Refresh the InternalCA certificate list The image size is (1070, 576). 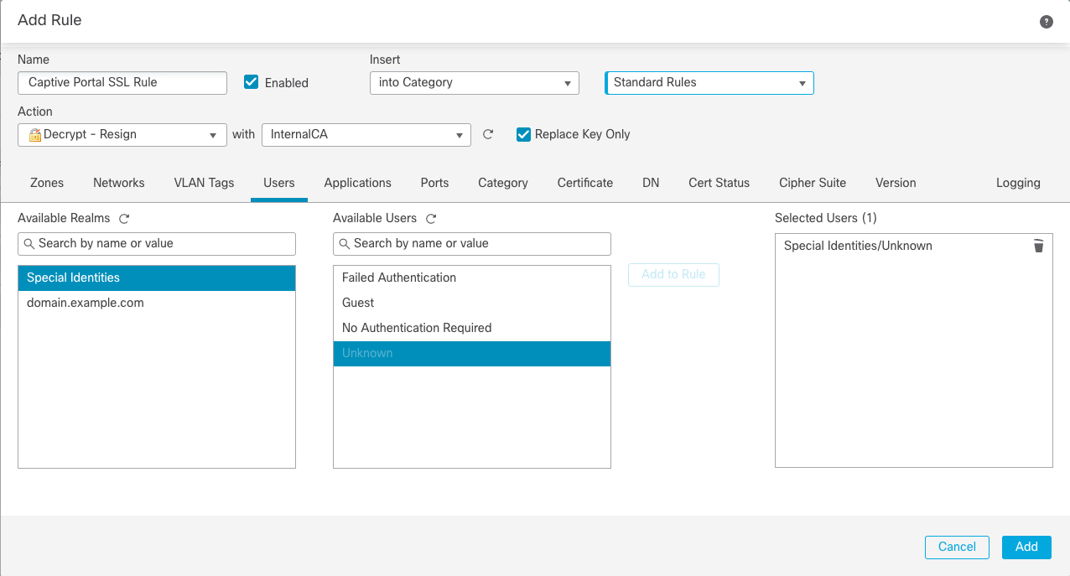point(488,134)
